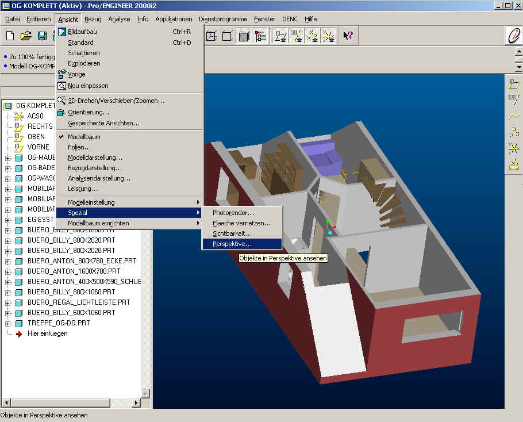The height and width of the screenshot is (422, 523).
Task: Open the Editieren menu
Action: click(39, 19)
